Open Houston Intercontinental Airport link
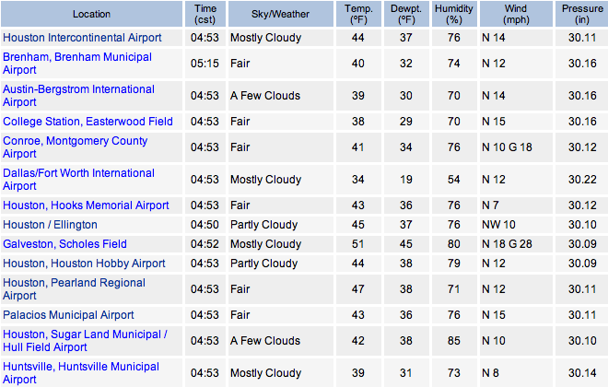The image size is (608, 387). click(82, 38)
